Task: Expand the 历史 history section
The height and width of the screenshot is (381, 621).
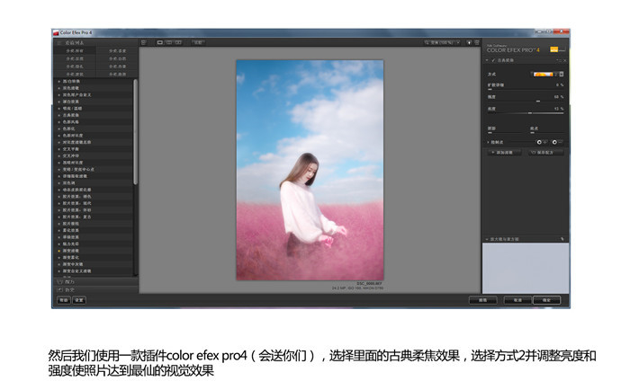Action: [x=95, y=289]
